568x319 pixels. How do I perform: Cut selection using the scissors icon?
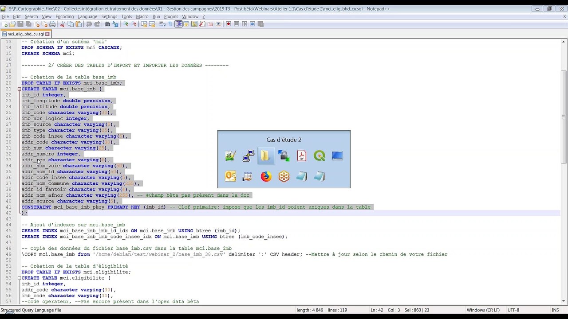click(x=63, y=24)
